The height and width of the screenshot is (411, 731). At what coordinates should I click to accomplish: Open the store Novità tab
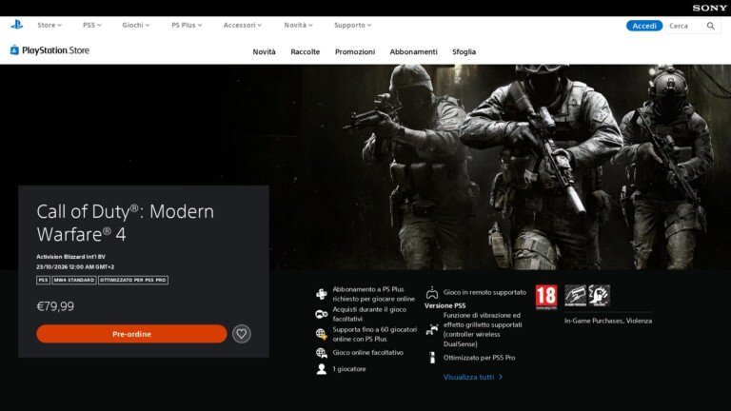click(264, 51)
